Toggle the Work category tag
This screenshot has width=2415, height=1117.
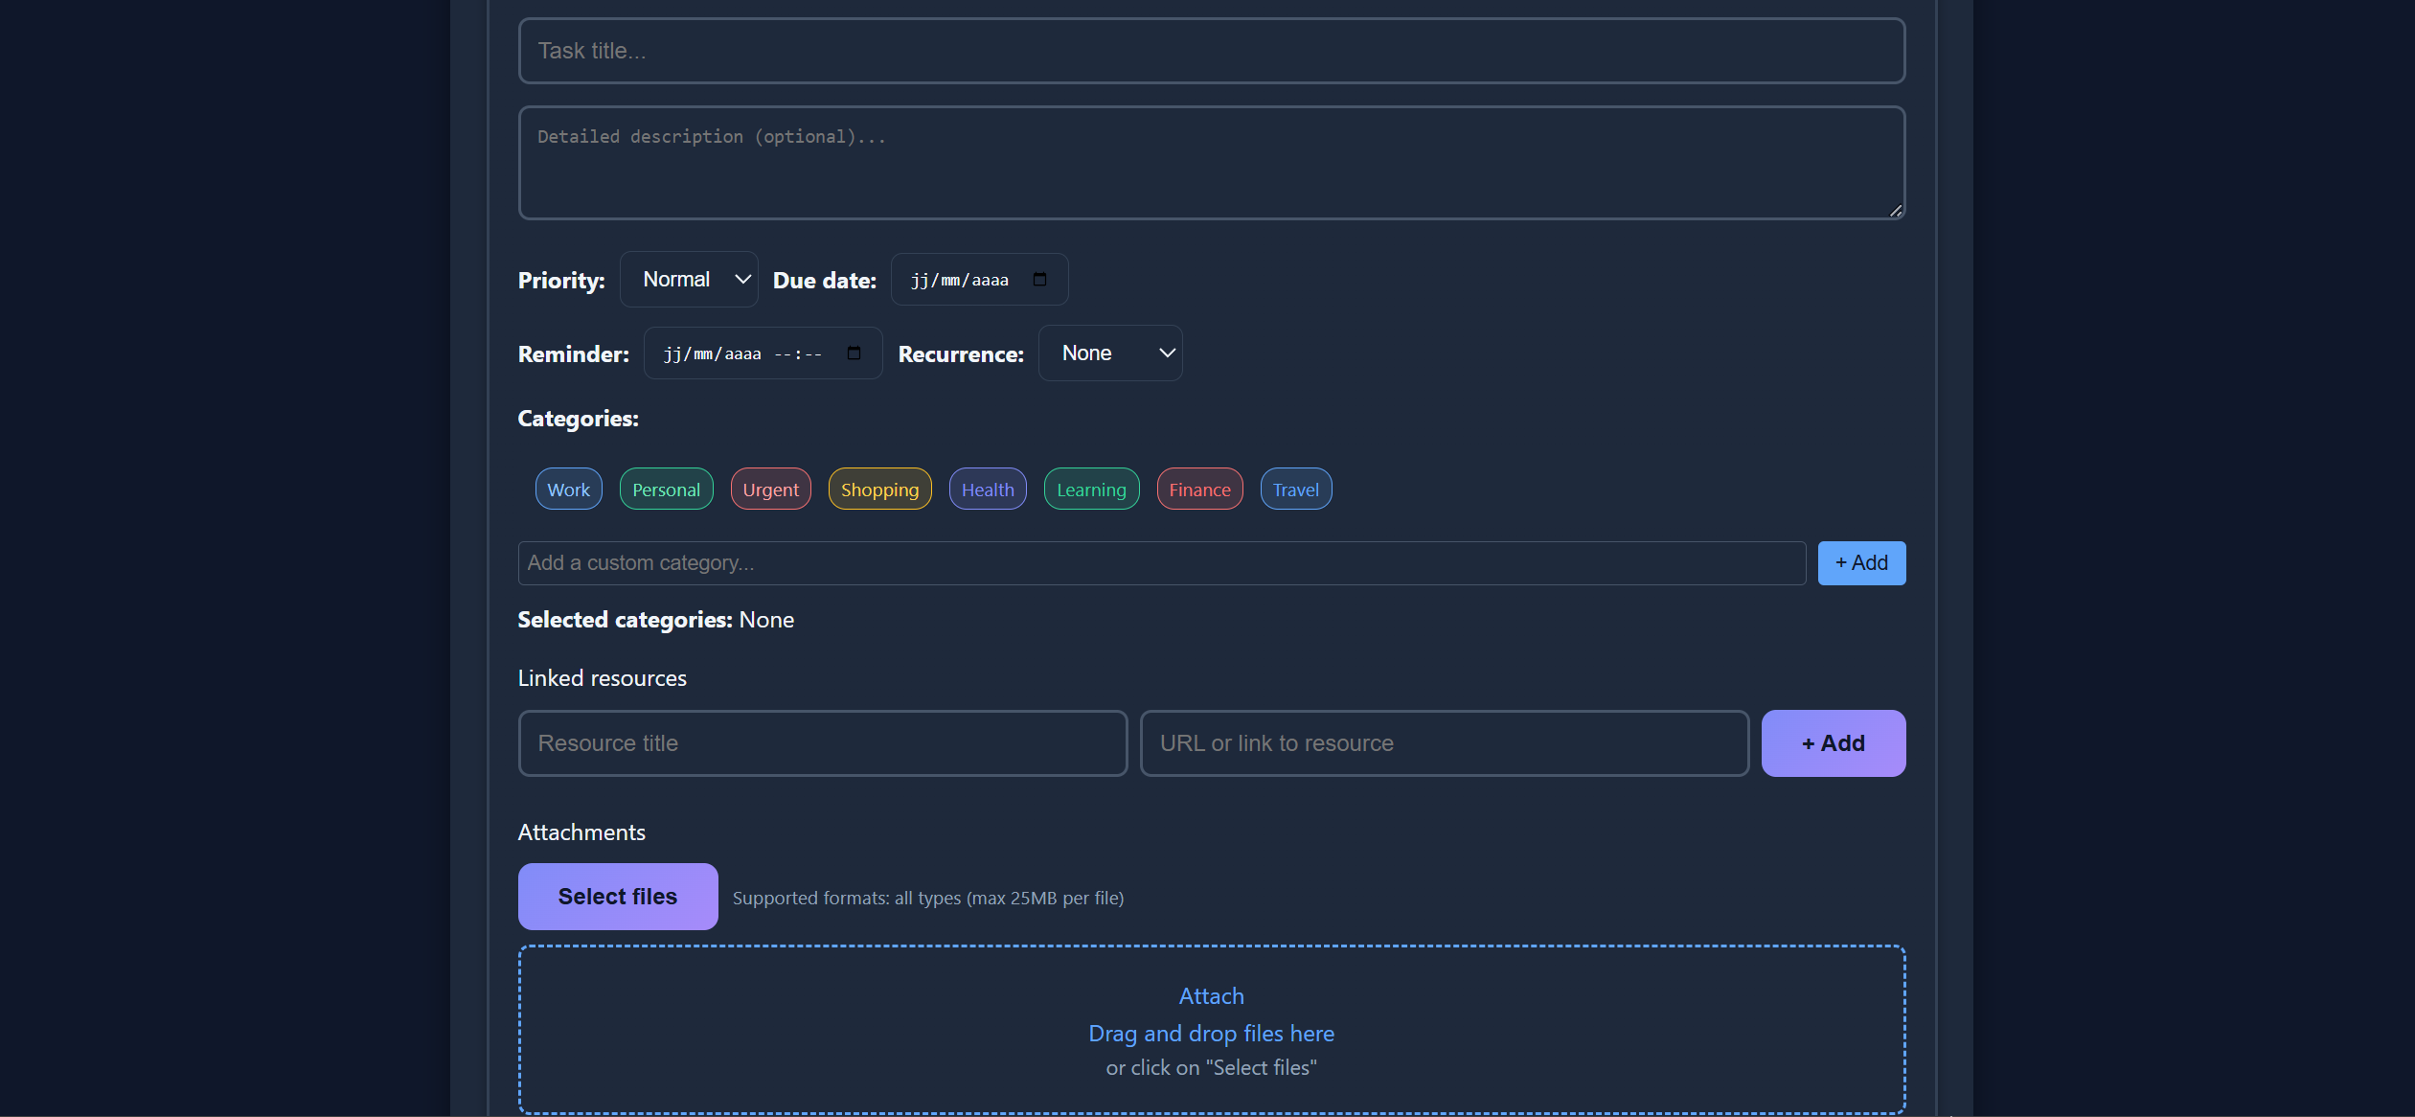568,490
